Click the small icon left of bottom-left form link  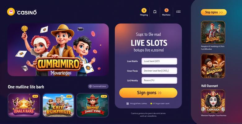click(x=127, y=104)
